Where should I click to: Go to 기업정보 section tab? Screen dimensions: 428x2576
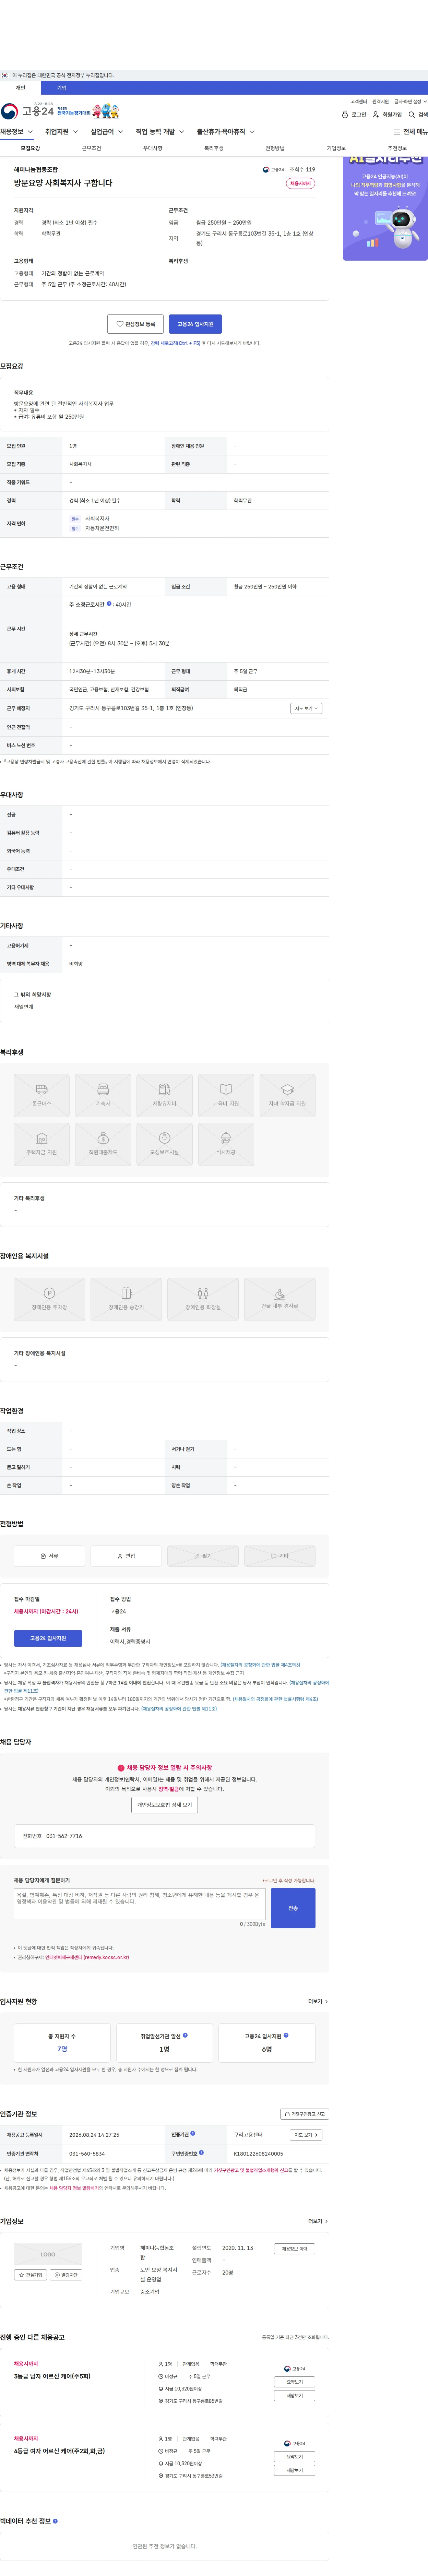tap(336, 148)
